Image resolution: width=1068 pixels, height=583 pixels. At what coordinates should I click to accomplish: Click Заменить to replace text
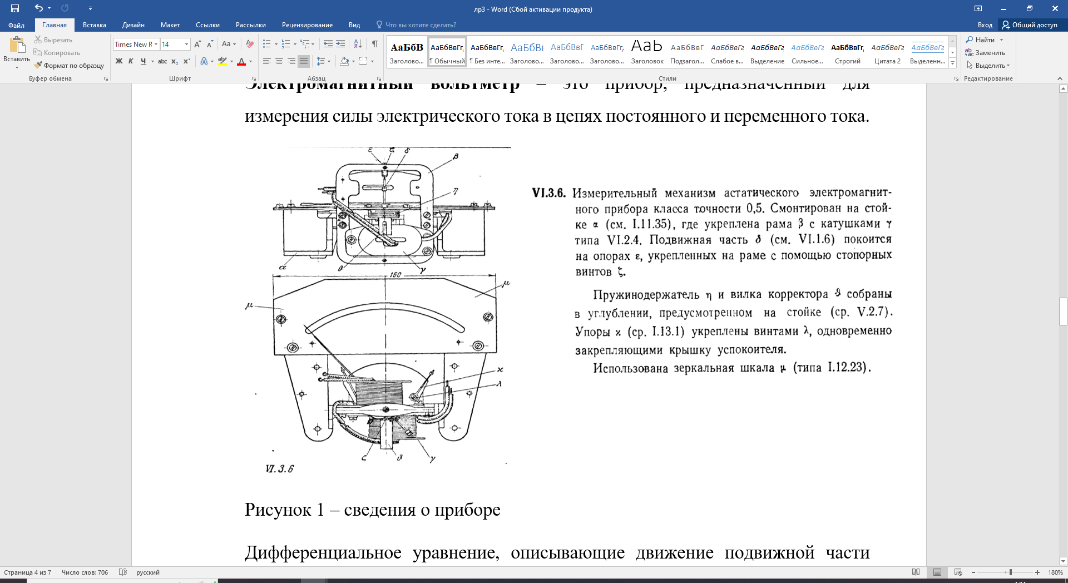pos(985,53)
